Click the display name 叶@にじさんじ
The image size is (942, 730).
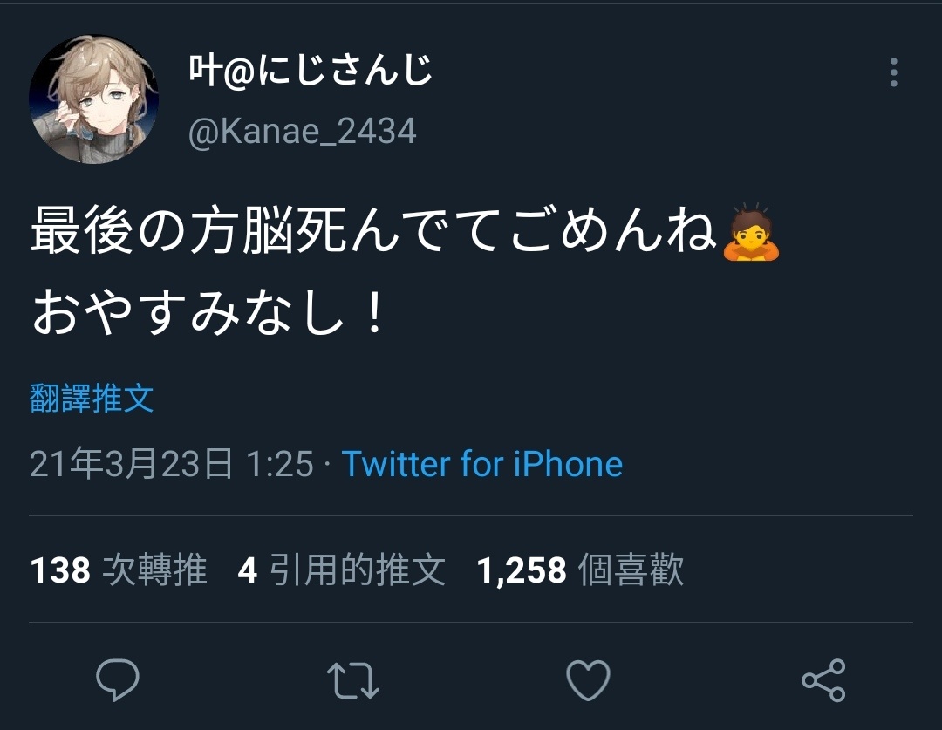coord(311,71)
